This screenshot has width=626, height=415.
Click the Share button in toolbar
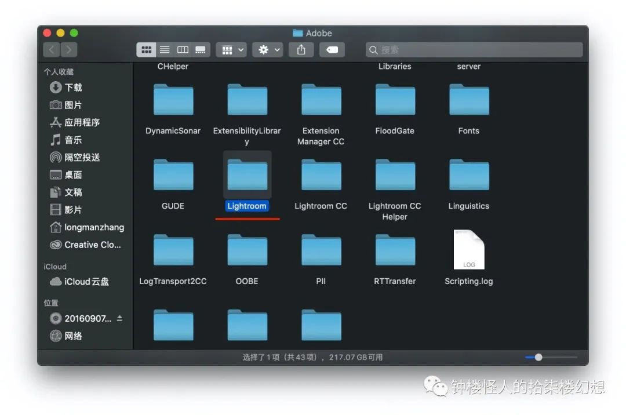(301, 50)
